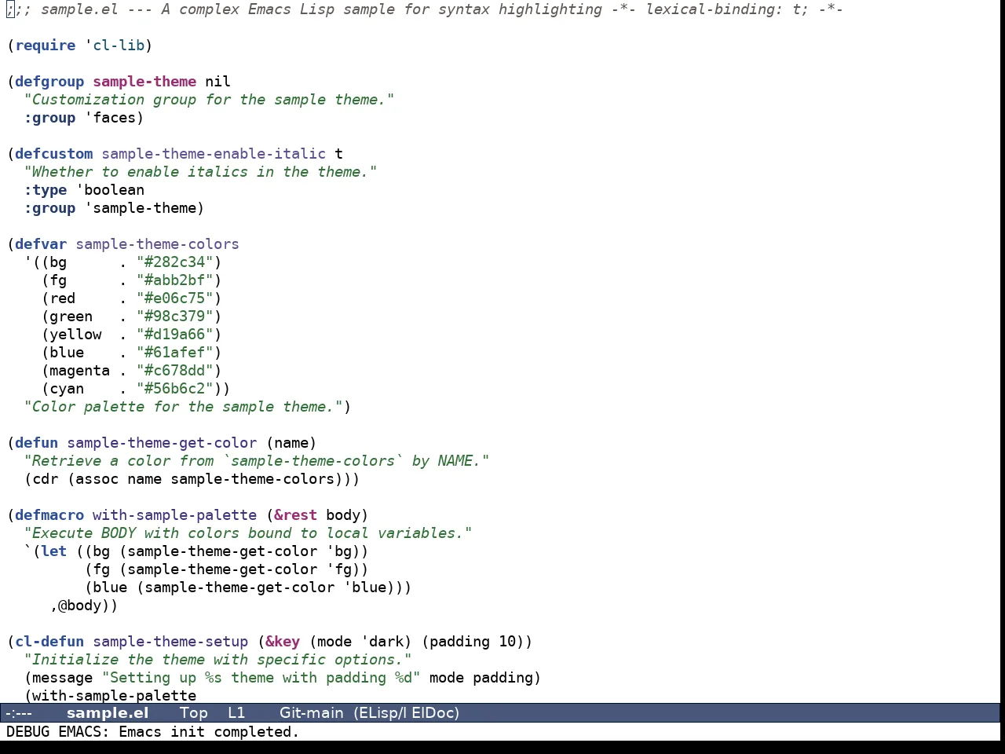
Task: Click the 'sample-theme-colors' name after defvar
Action: [x=157, y=244]
